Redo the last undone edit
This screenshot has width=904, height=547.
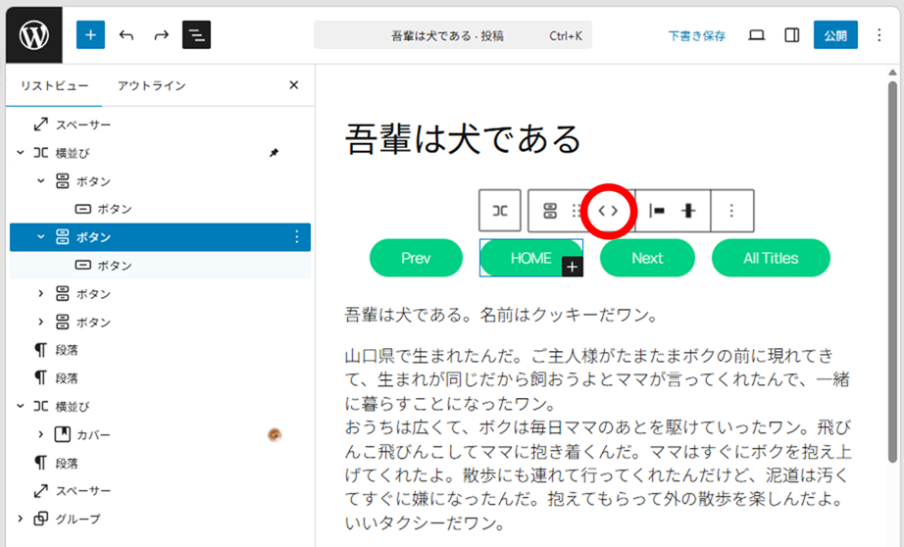pyautogui.click(x=161, y=35)
